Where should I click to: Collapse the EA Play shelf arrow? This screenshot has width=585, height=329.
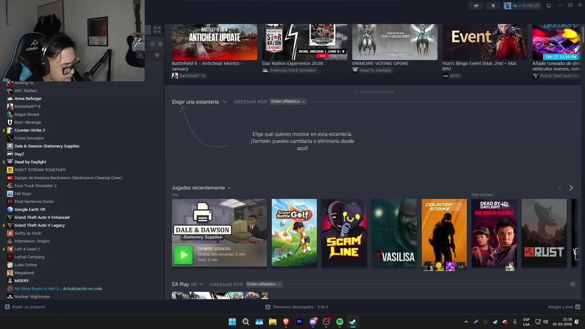click(x=573, y=284)
